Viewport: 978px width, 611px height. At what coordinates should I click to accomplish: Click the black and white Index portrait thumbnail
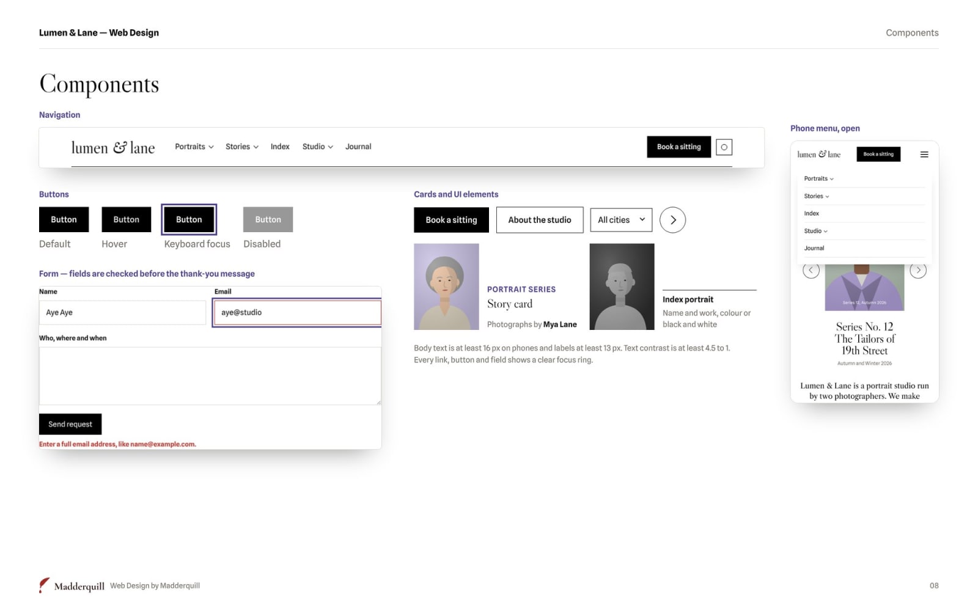click(x=622, y=287)
